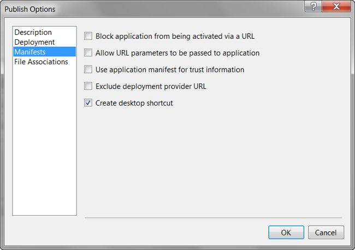Click 'Exclude deployment provider URL' label text
355x250 pixels.
[151, 86]
